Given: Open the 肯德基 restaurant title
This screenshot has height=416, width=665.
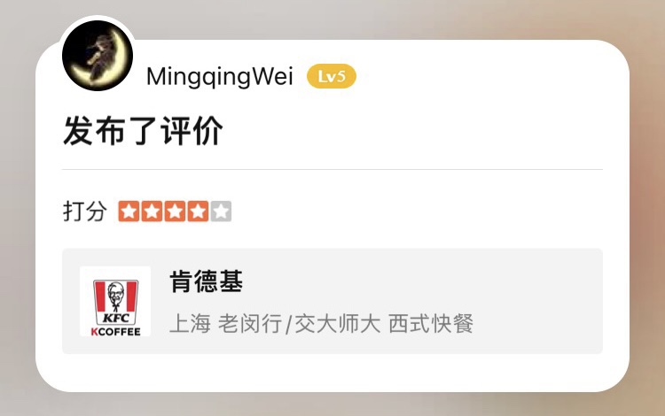Looking at the screenshot, I should 206,281.
